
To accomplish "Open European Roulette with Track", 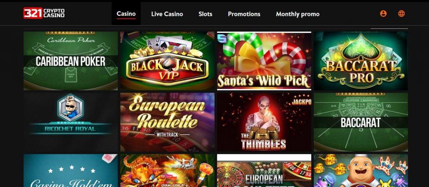I will pyautogui.click(x=168, y=122).
